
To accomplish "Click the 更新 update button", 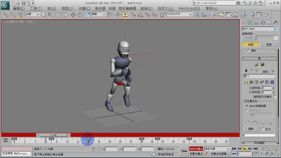I will point(251,129).
